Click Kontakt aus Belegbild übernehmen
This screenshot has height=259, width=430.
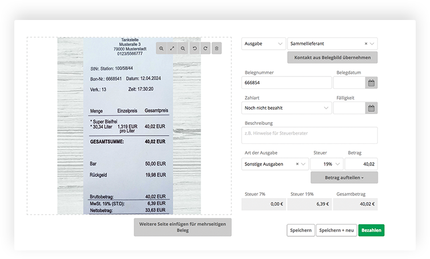[332, 58]
